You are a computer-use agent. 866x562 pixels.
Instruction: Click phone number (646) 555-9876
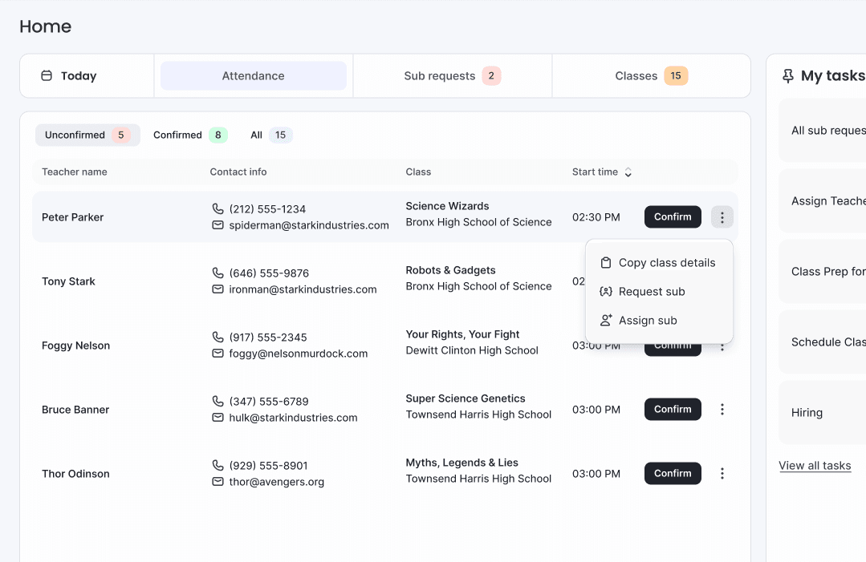pos(269,273)
